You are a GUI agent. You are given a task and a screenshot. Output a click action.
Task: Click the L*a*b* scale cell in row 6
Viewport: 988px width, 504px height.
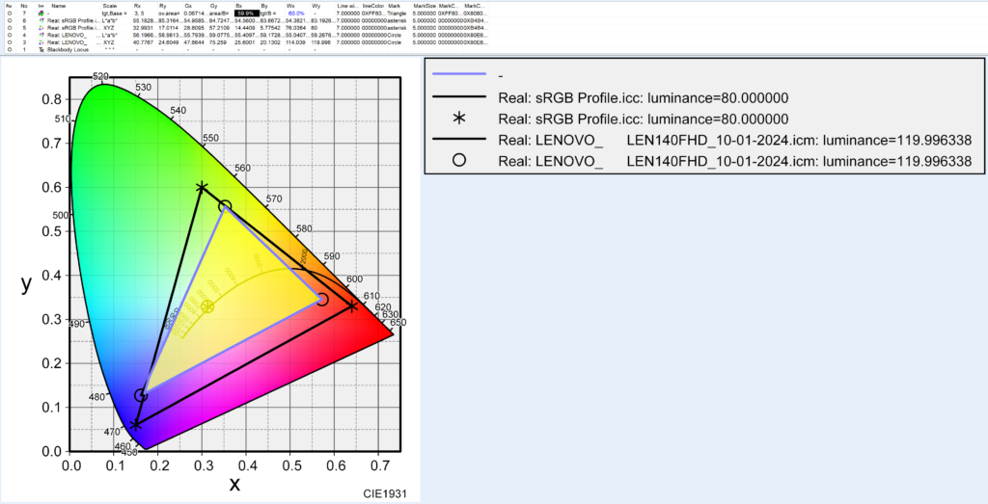coord(110,21)
